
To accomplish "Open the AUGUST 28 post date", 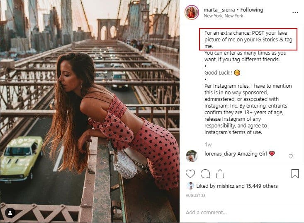I will pyautogui.click(x=195, y=196).
